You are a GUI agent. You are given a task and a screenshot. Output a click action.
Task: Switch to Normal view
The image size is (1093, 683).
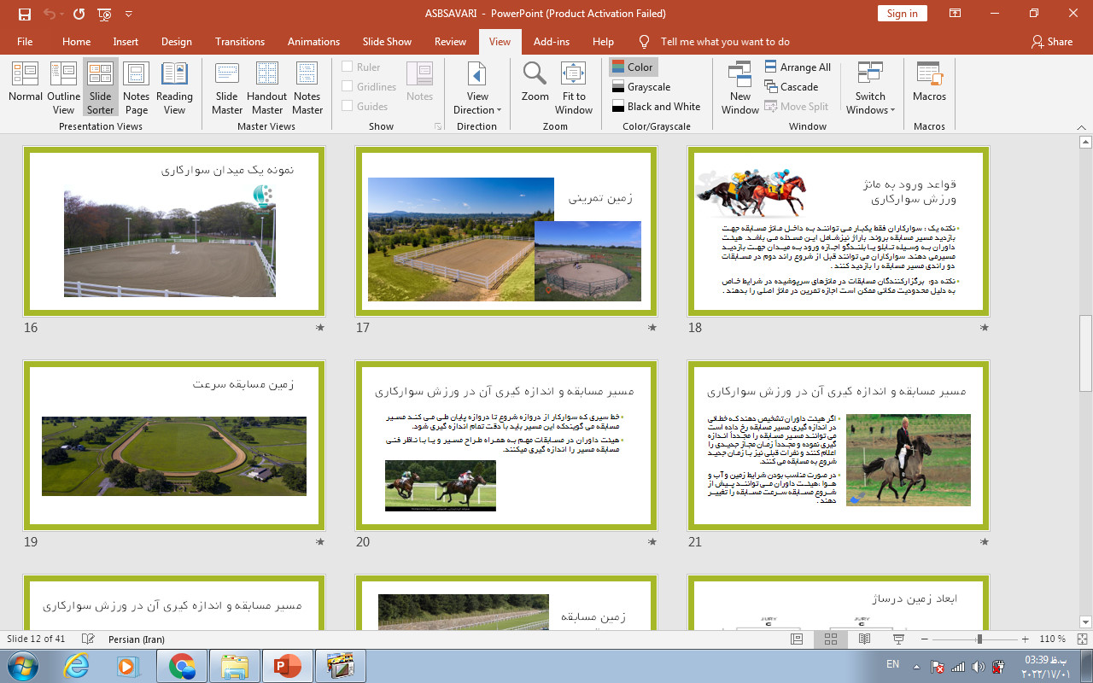pos(26,85)
